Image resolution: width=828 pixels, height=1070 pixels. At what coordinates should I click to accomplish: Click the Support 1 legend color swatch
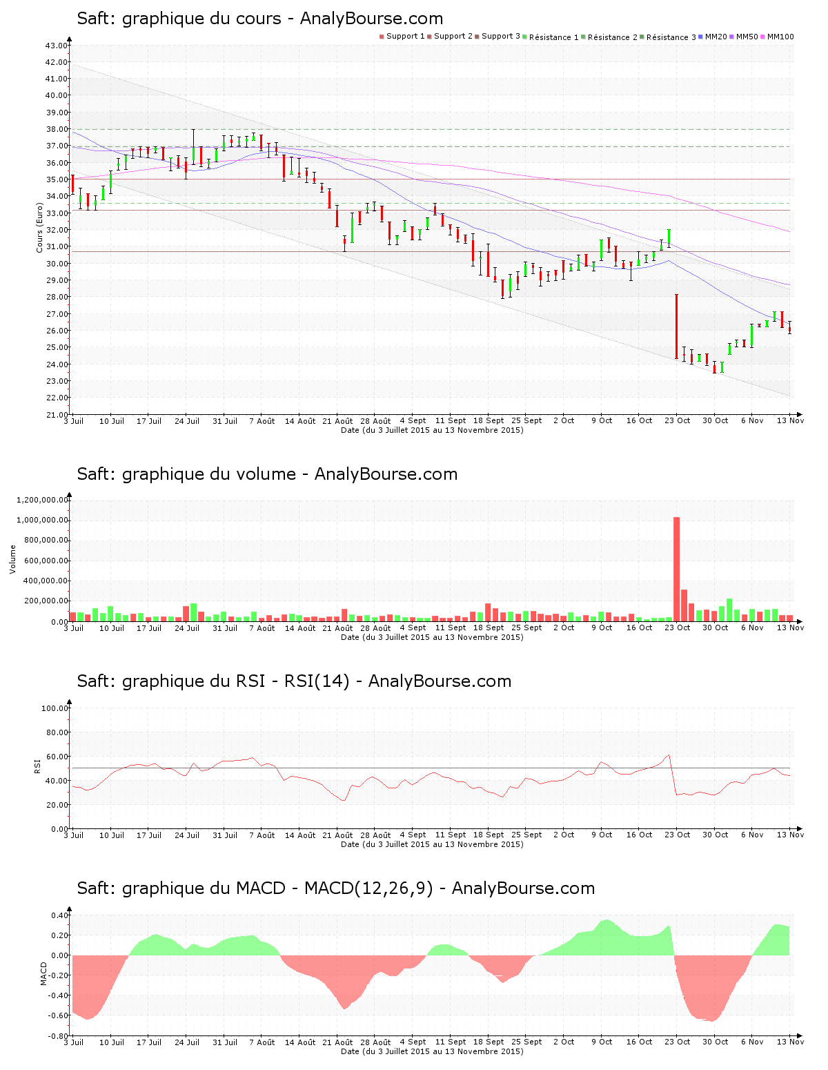click(382, 37)
